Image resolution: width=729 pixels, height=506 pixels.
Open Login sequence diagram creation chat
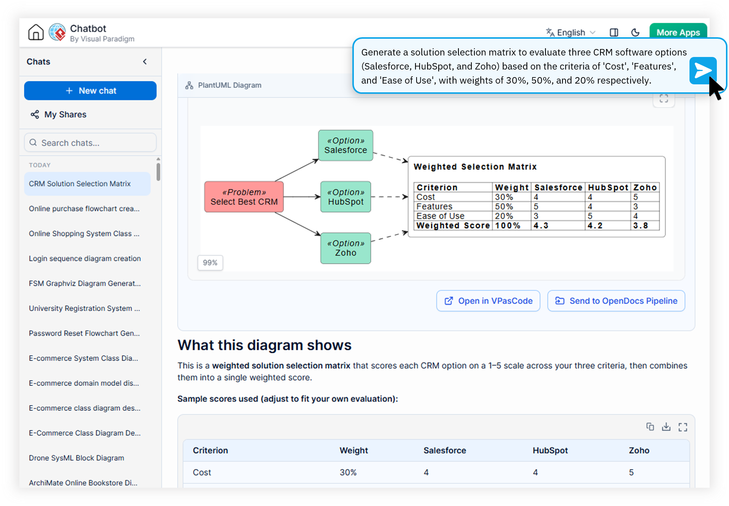[x=87, y=259]
